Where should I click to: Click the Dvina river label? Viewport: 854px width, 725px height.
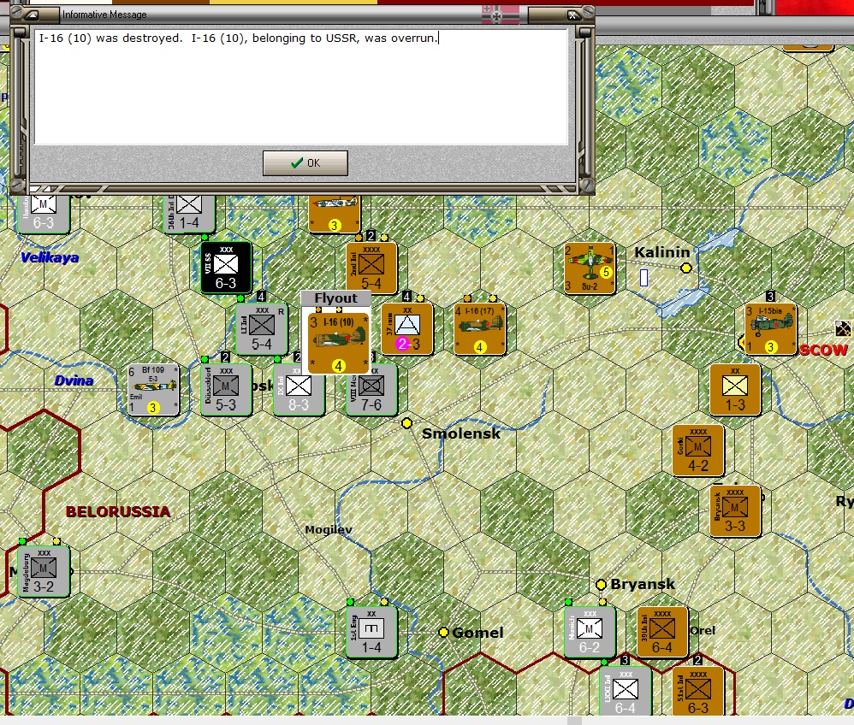point(74,380)
